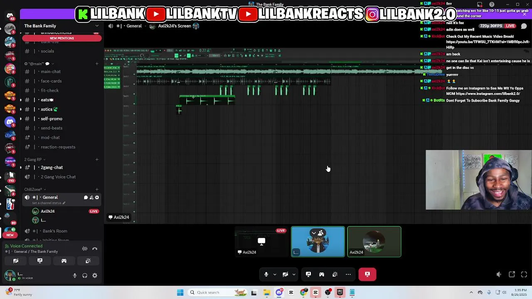This screenshot has width=532, height=299.
Task: Start activity from bottom call controls
Action: click(322, 274)
